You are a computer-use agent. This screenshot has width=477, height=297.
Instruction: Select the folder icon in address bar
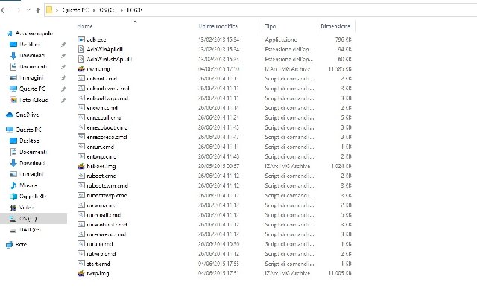point(49,10)
